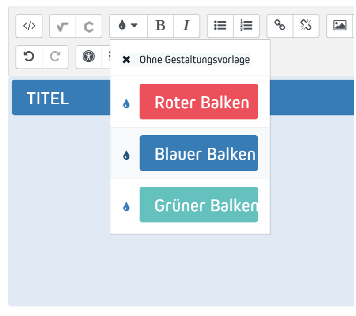Screen dimensions: 356x316
Task: Apply the Blauer Balken style
Action: pos(199,153)
